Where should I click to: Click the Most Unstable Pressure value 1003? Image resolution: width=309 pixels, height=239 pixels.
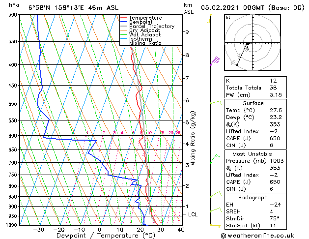[277, 161]
